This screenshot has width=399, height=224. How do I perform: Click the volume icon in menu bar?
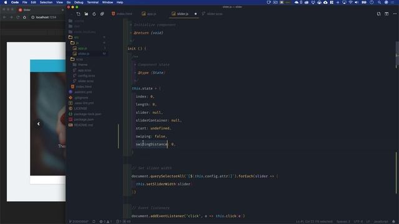pyautogui.click(x=357, y=2)
